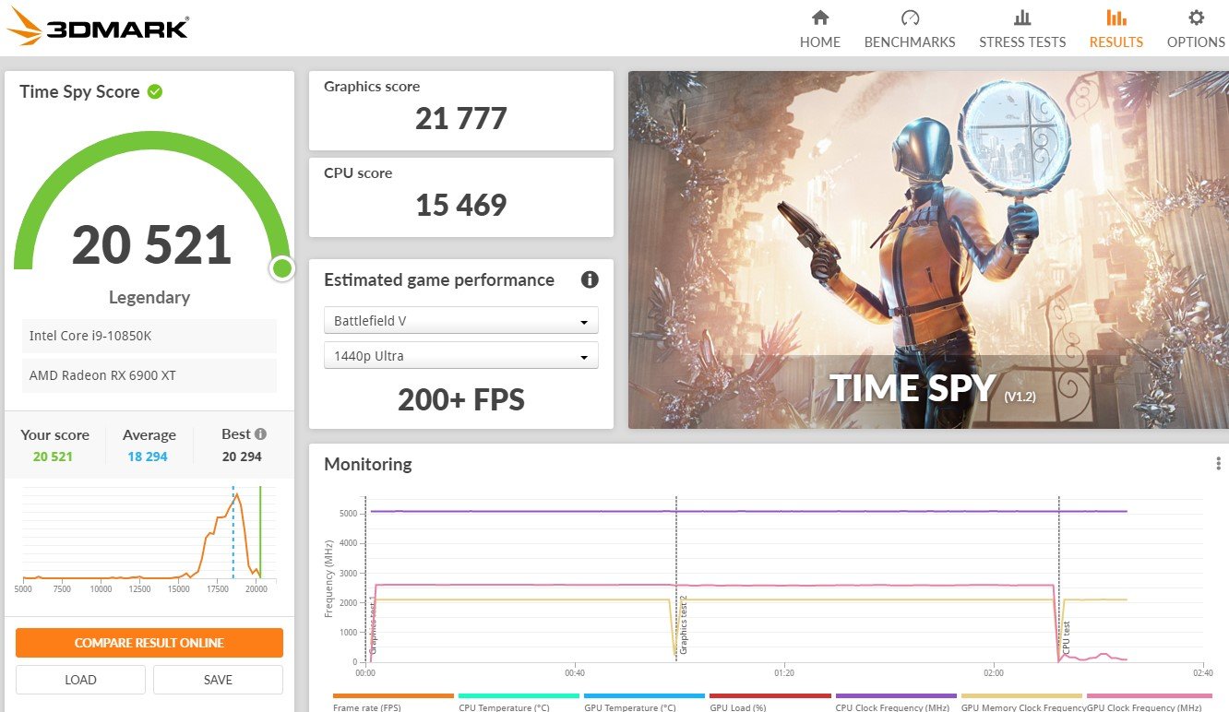Toggle CPU Clock Frequency legend series
Viewport: 1229px width, 712px height.
click(x=896, y=703)
